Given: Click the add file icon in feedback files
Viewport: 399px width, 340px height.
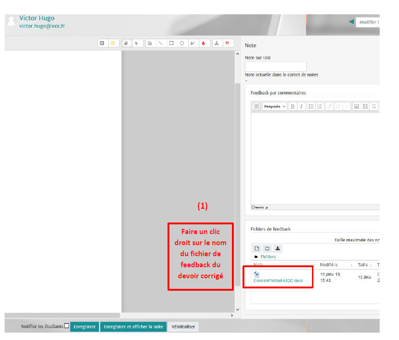Looking at the screenshot, I should [x=257, y=249].
